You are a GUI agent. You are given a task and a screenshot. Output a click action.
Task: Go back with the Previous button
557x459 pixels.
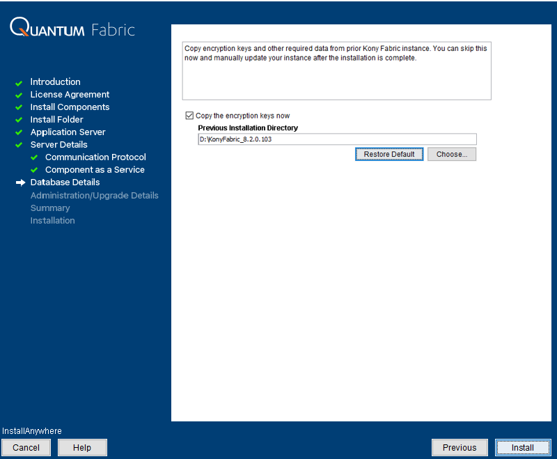pyautogui.click(x=460, y=447)
